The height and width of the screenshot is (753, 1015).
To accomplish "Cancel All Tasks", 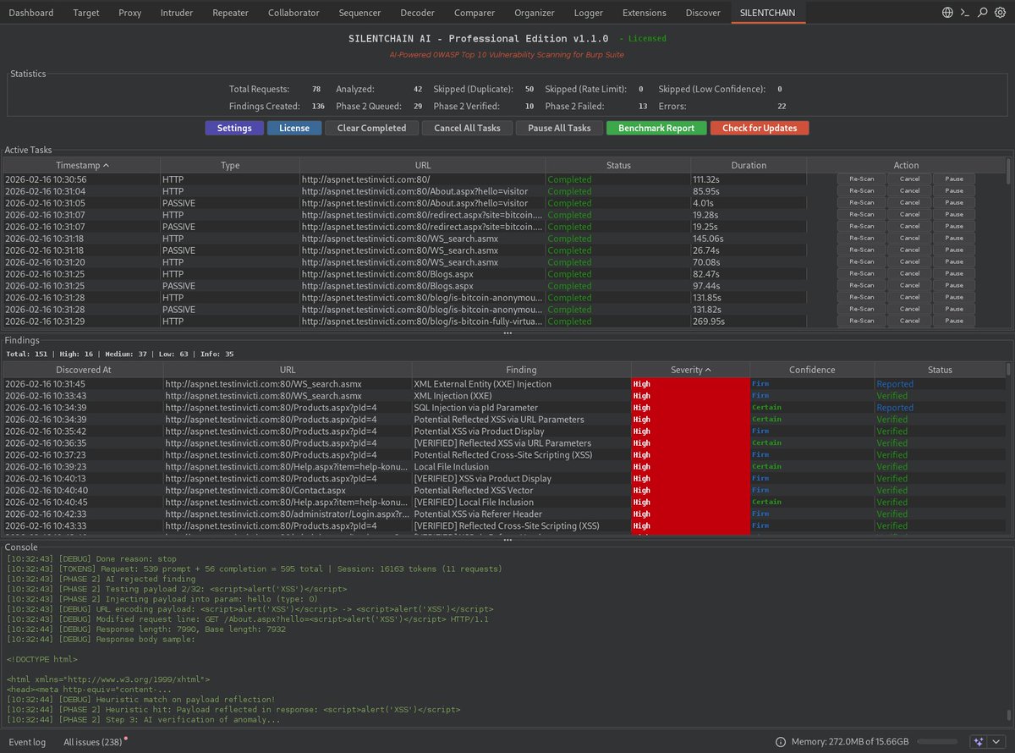I will pyautogui.click(x=467, y=128).
